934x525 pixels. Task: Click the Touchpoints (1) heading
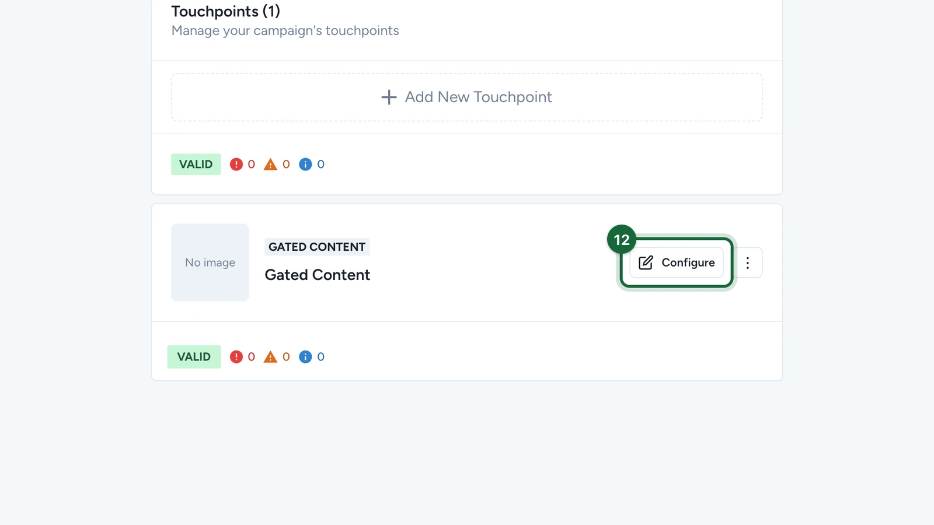click(226, 11)
